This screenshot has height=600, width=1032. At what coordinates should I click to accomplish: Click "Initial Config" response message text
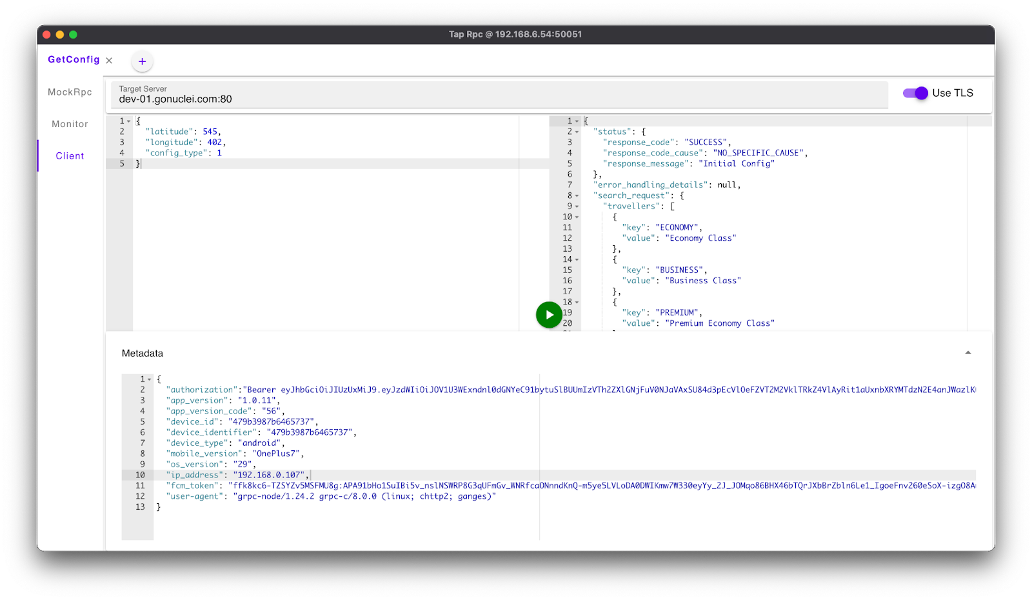[x=737, y=164]
